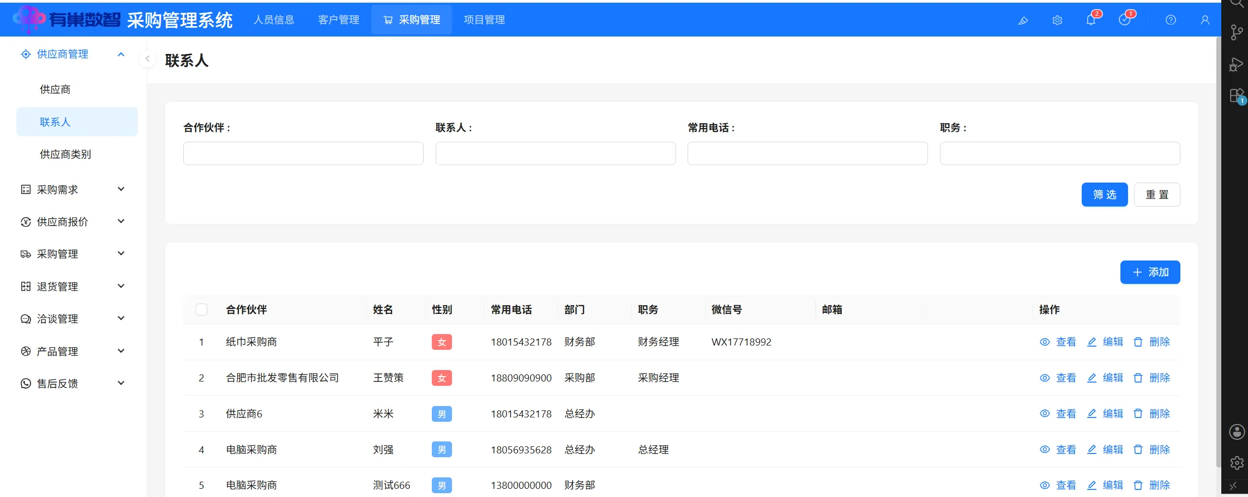Expand the sidebar 采购管理 chevron
Screen dimensions: 1248x497
[x=121, y=253]
